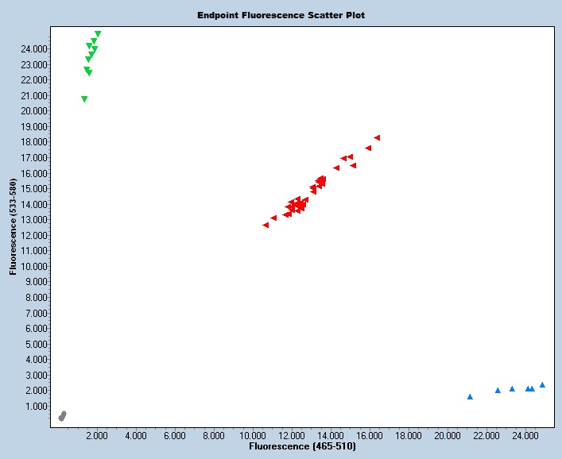The height and width of the screenshot is (459, 562).
Task: Select the topmost green triangle marker
Action: click(x=98, y=34)
